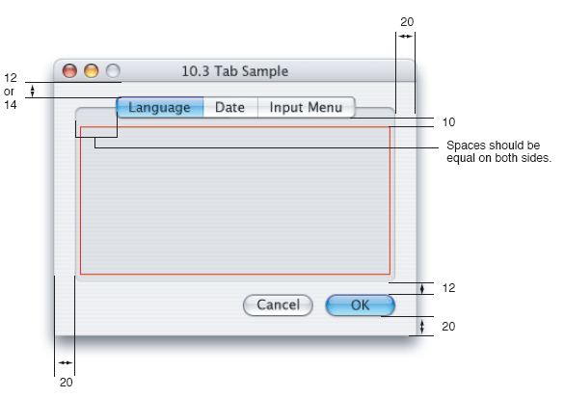This screenshot has height=398, width=565.
Task: Click the Cancel button
Action: point(278,305)
